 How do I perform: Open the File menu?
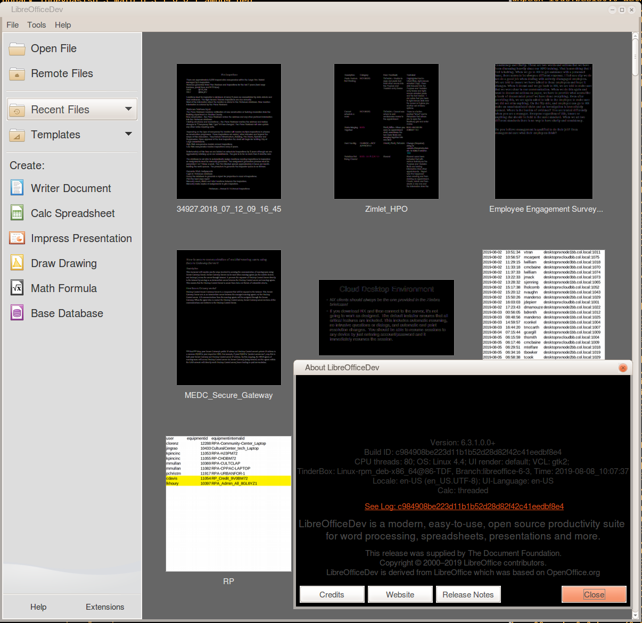[x=13, y=25]
